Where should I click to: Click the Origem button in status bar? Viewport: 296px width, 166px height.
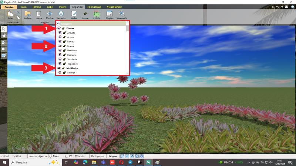tap(113, 156)
